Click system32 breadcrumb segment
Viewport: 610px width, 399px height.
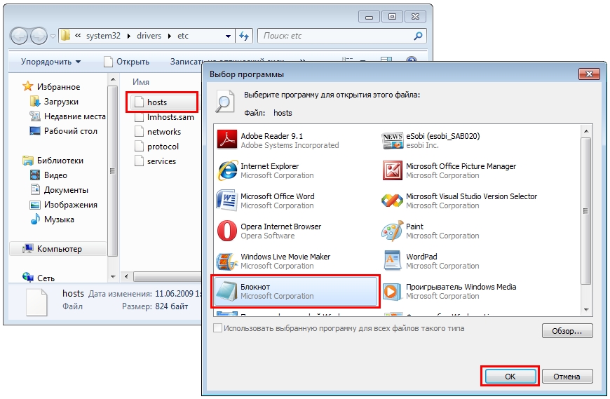(103, 36)
